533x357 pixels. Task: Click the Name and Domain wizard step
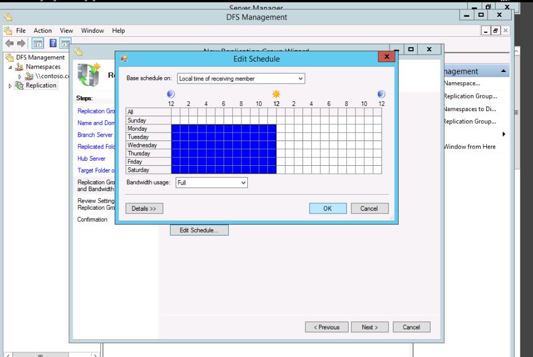pyautogui.click(x=96, y=123)
